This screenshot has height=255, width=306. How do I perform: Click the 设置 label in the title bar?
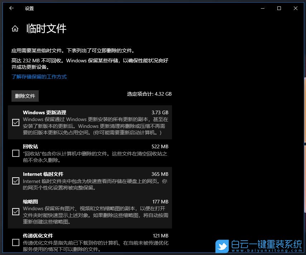click(29, 8)
